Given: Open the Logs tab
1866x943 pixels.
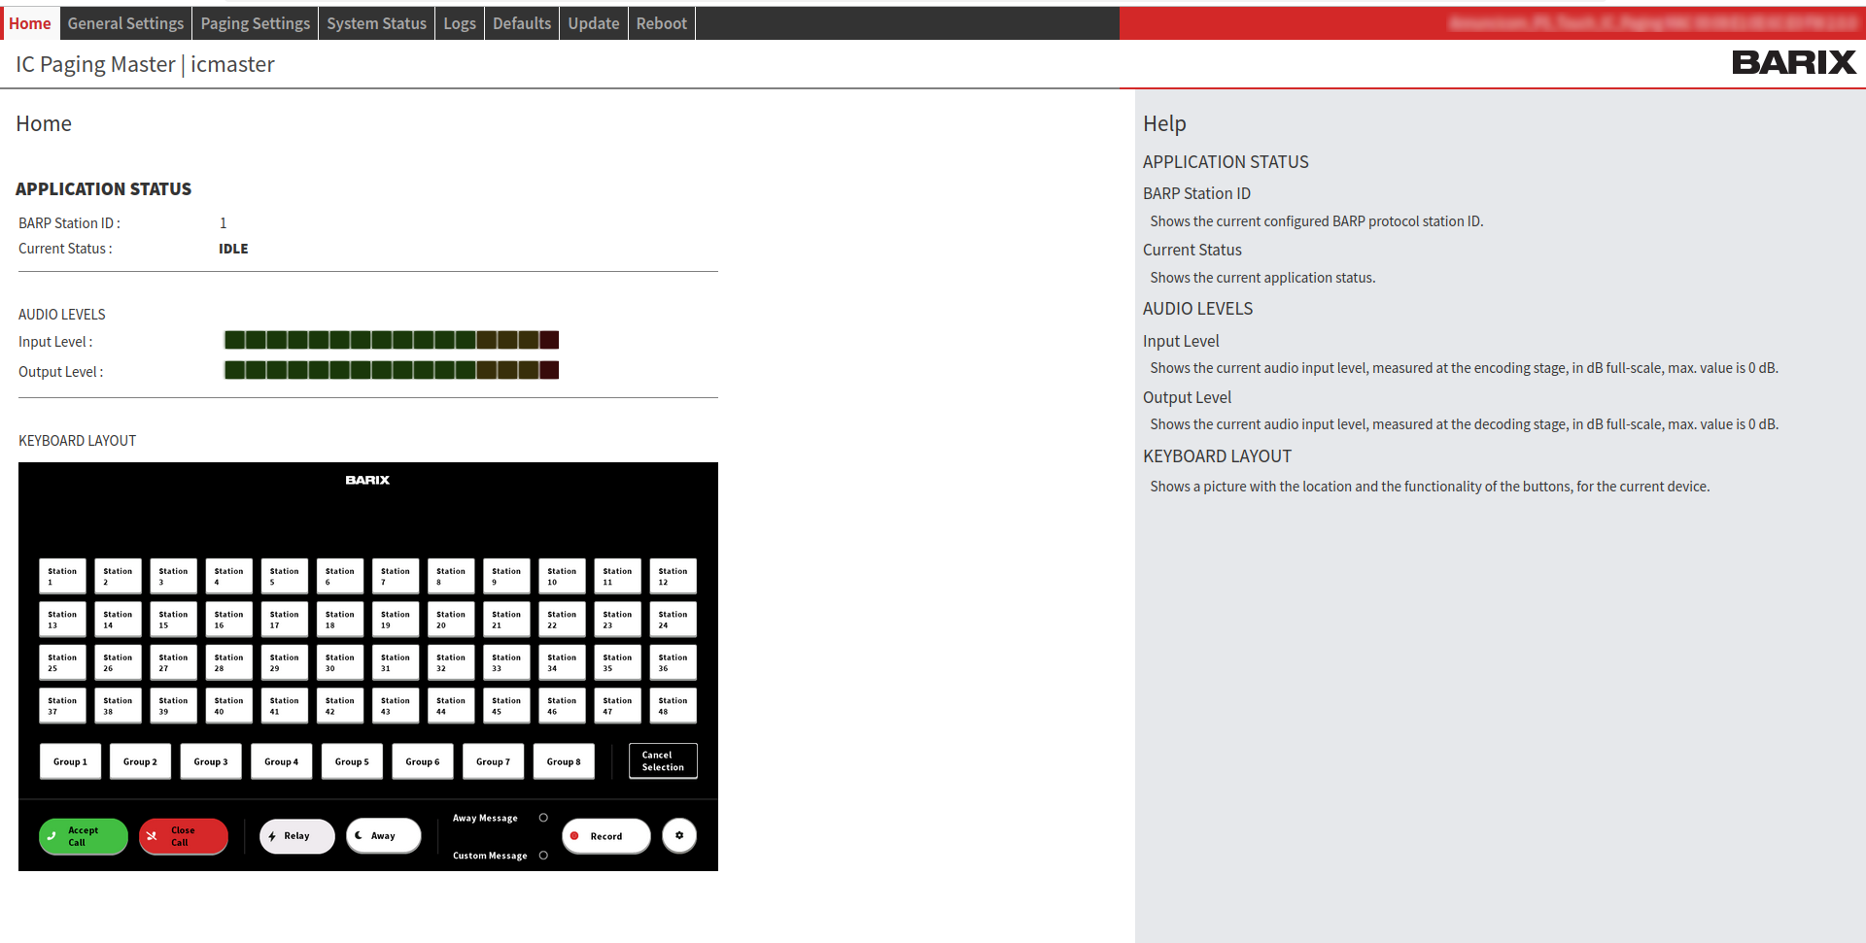Looking at the screenshot, I should tap(460, 23).
